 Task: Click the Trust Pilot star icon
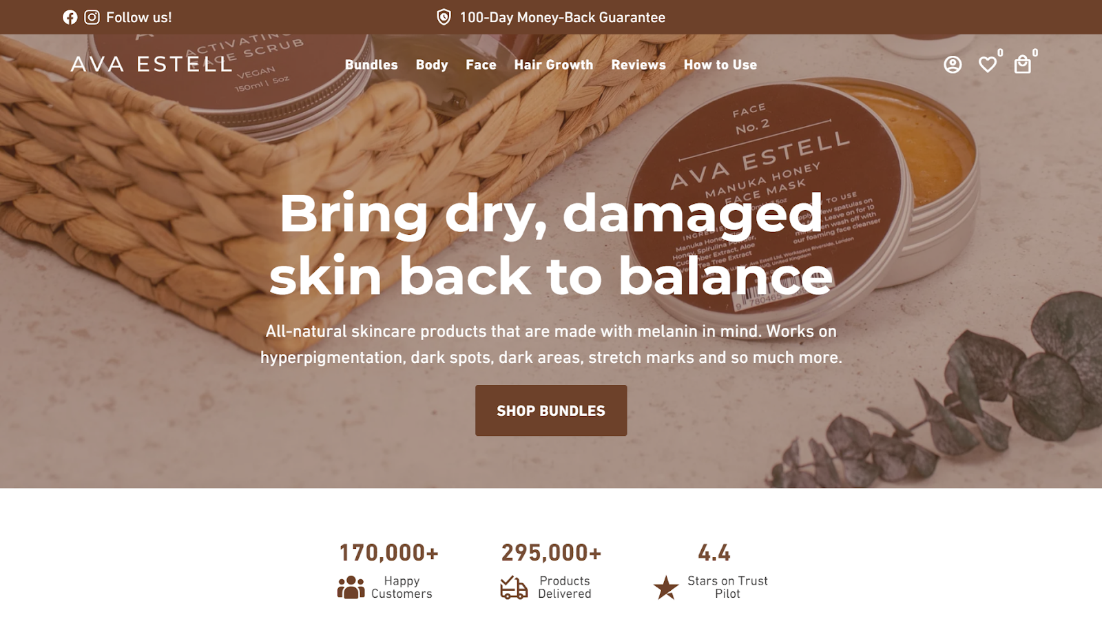coord(666,587)
